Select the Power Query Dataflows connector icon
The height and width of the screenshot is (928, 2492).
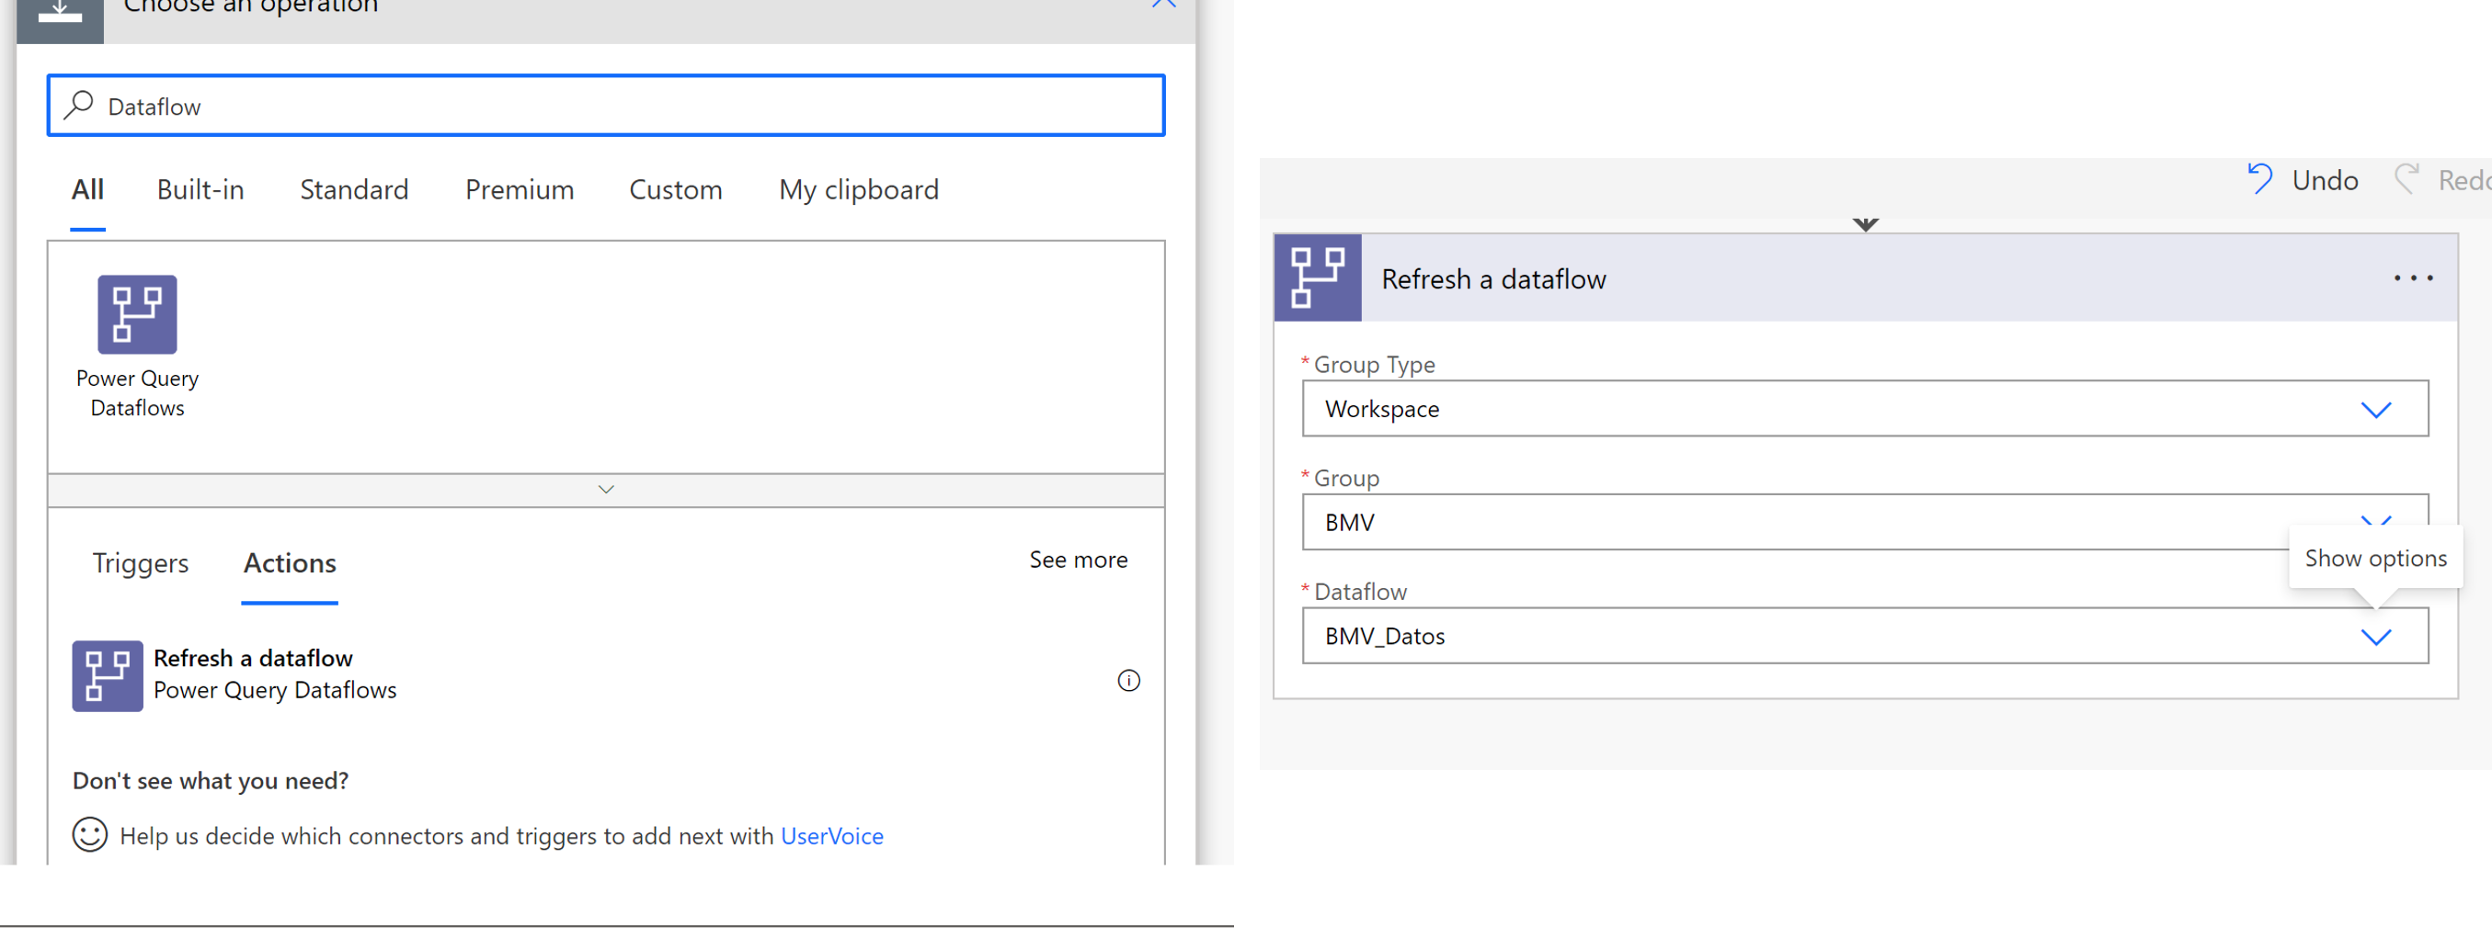[136, 313]
